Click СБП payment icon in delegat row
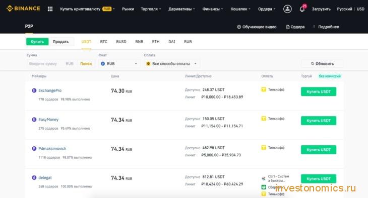The image size is (368, 198). 264,178
